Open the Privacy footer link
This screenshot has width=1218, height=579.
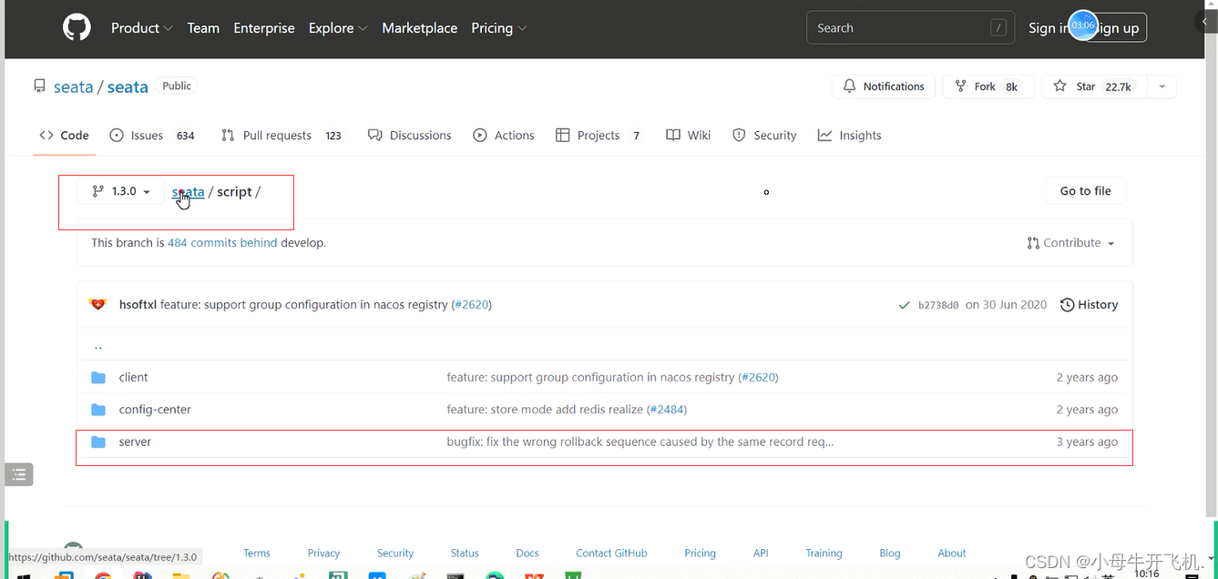(x=323, y=554)
